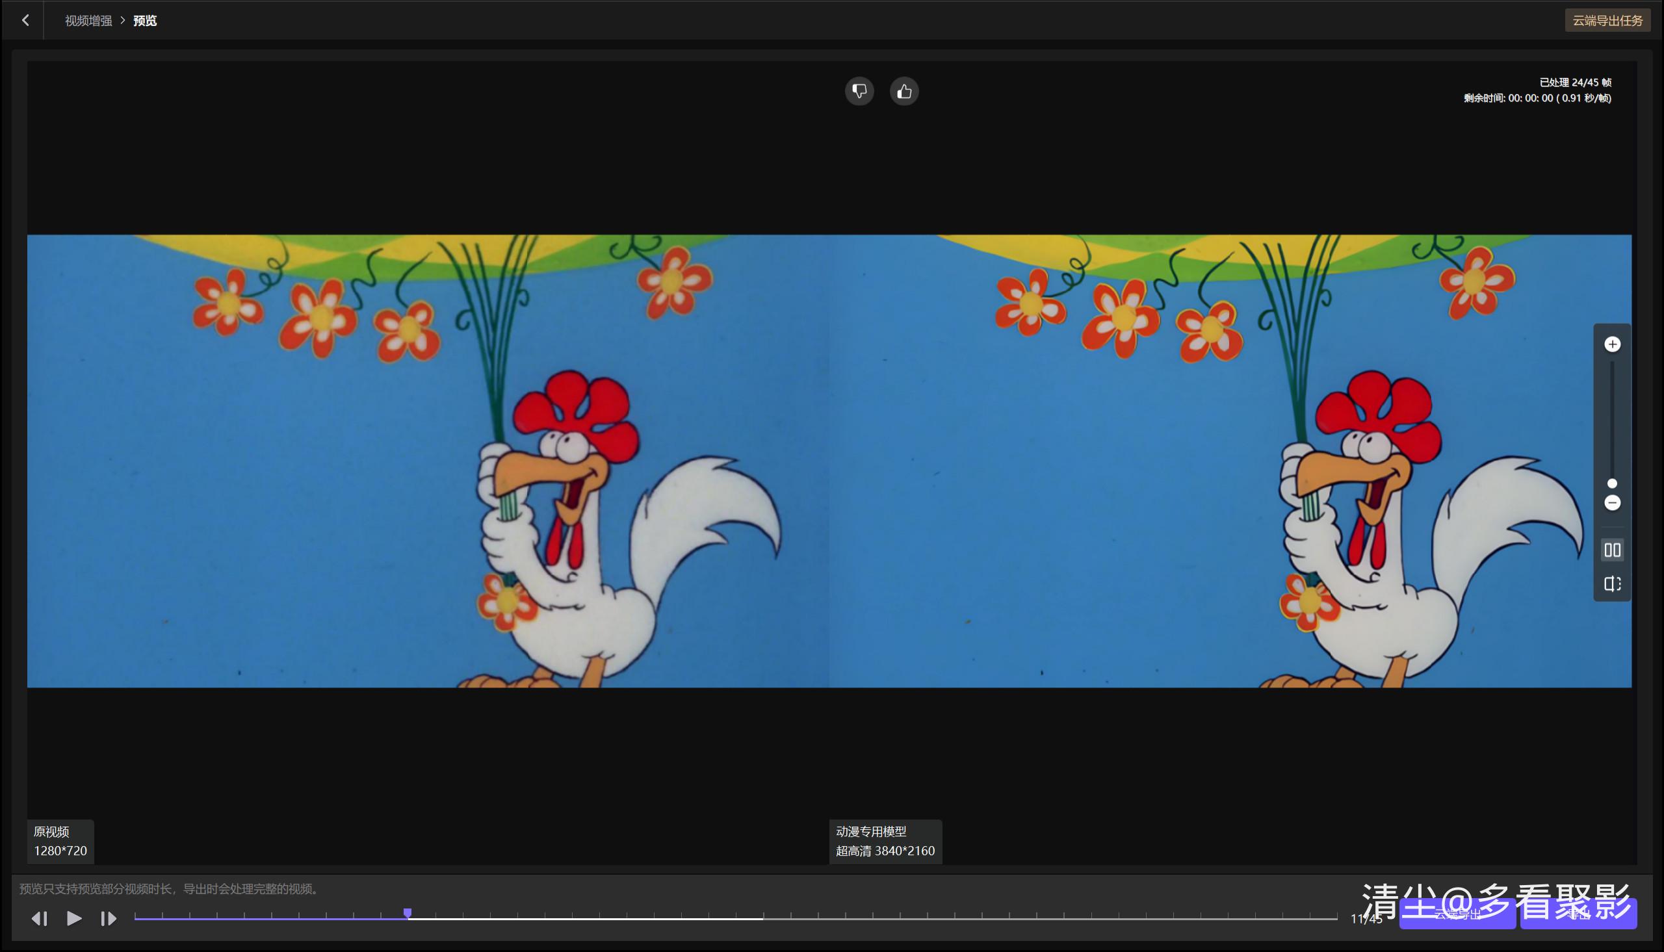Click the preview timeline progress bar
Image resolution: width=1664 pixels, height=952 pixels.
click(736, 919)
